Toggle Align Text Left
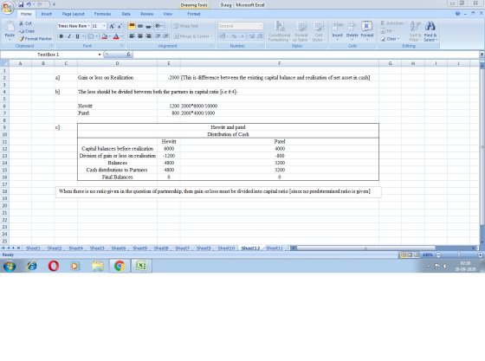The width and height of the screenshot is (485, 361). click(132, 36)
